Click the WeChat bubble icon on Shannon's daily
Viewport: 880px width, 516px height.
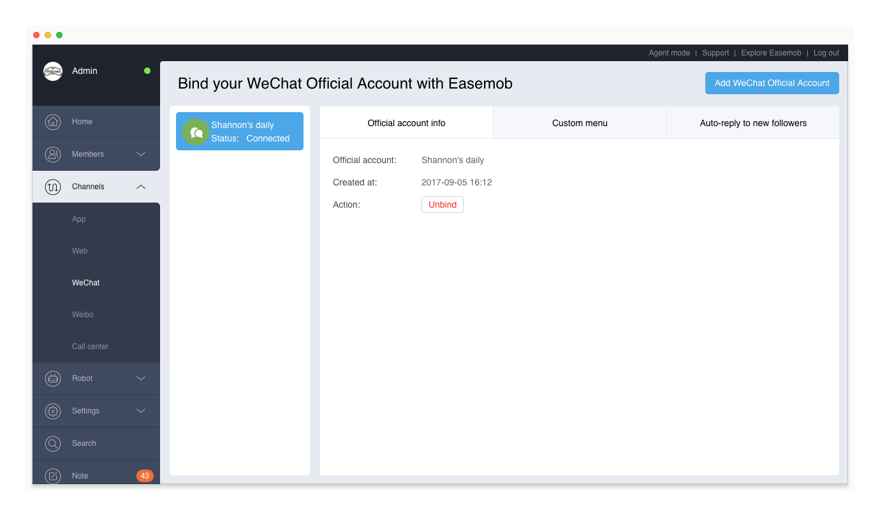(x=196, y=132)
